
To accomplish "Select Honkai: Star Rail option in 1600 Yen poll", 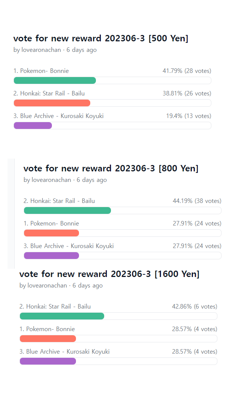I will (x=55, y=307).
